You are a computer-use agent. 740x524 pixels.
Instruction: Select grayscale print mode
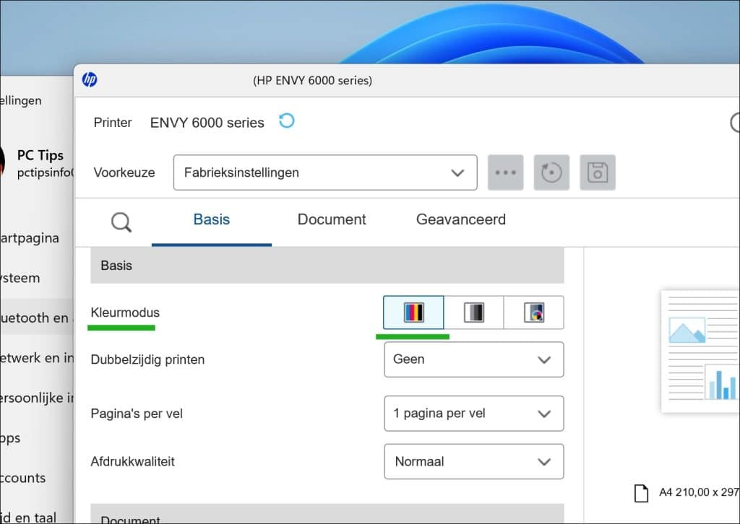pyautogui.click(x=474, y=313)
